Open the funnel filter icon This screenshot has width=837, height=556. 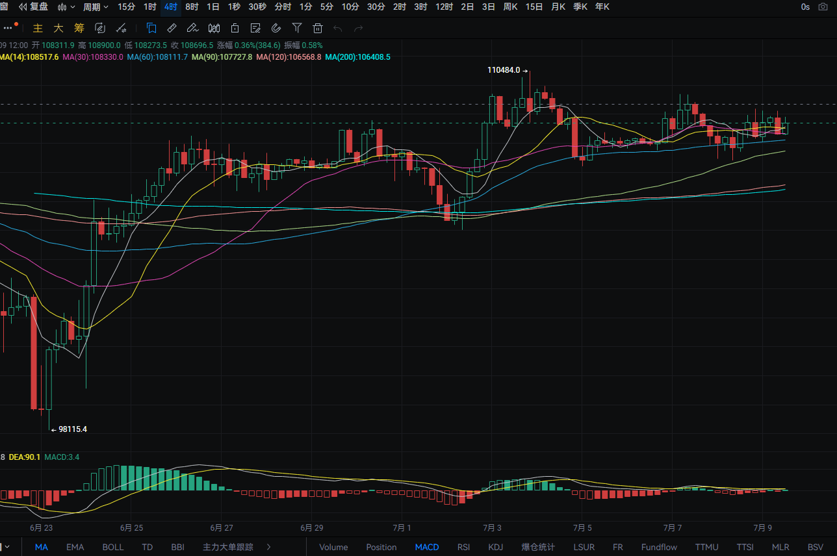297,28
